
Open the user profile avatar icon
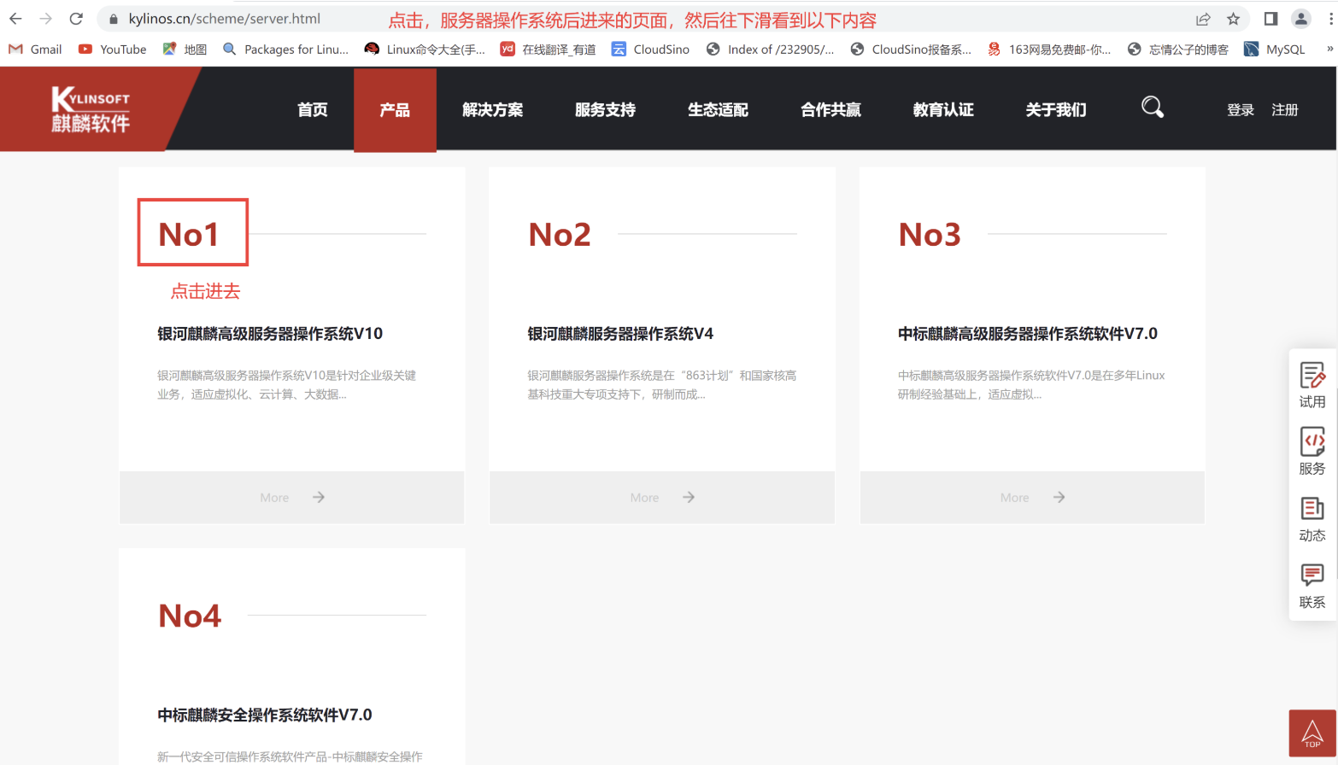[1300, 19]
